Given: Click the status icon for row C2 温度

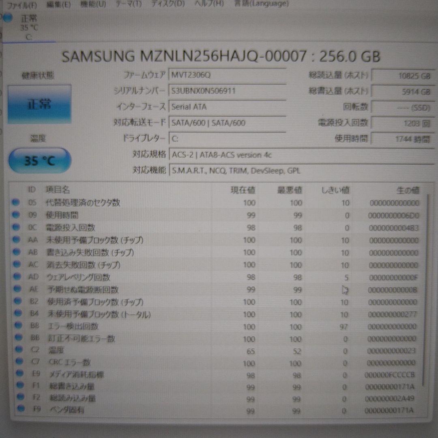Looking at the screenshot, I should (19, 349).
